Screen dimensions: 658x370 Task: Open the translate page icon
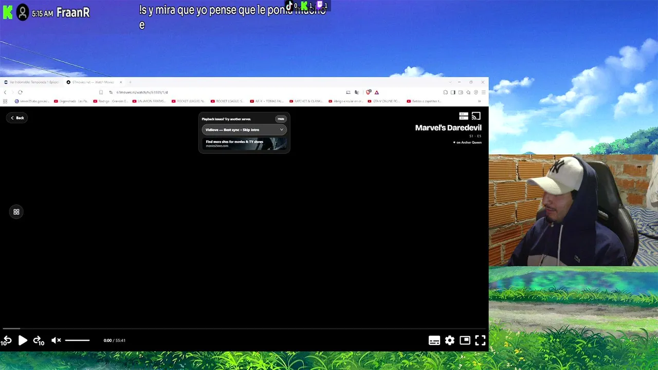(x=357, y=92)
